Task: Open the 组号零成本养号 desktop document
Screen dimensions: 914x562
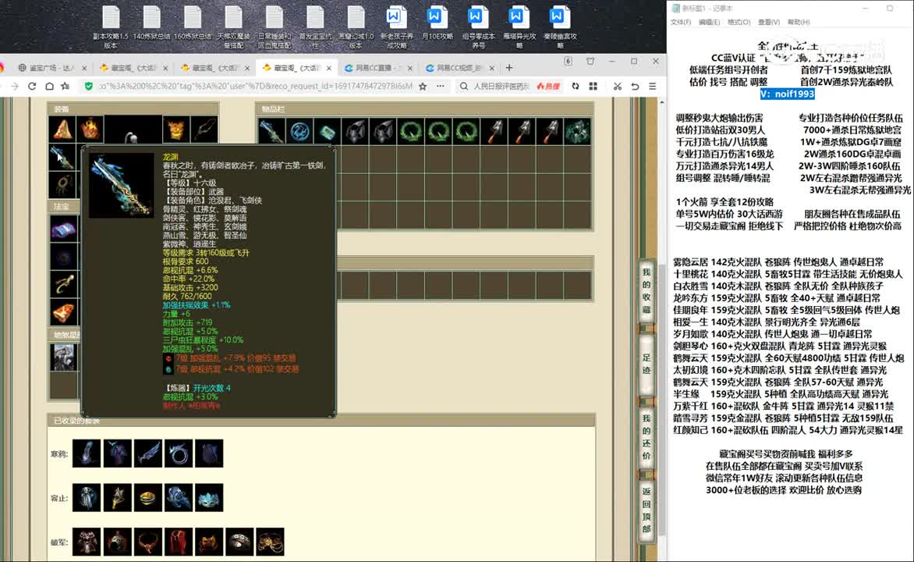Action: click(478, 27)
